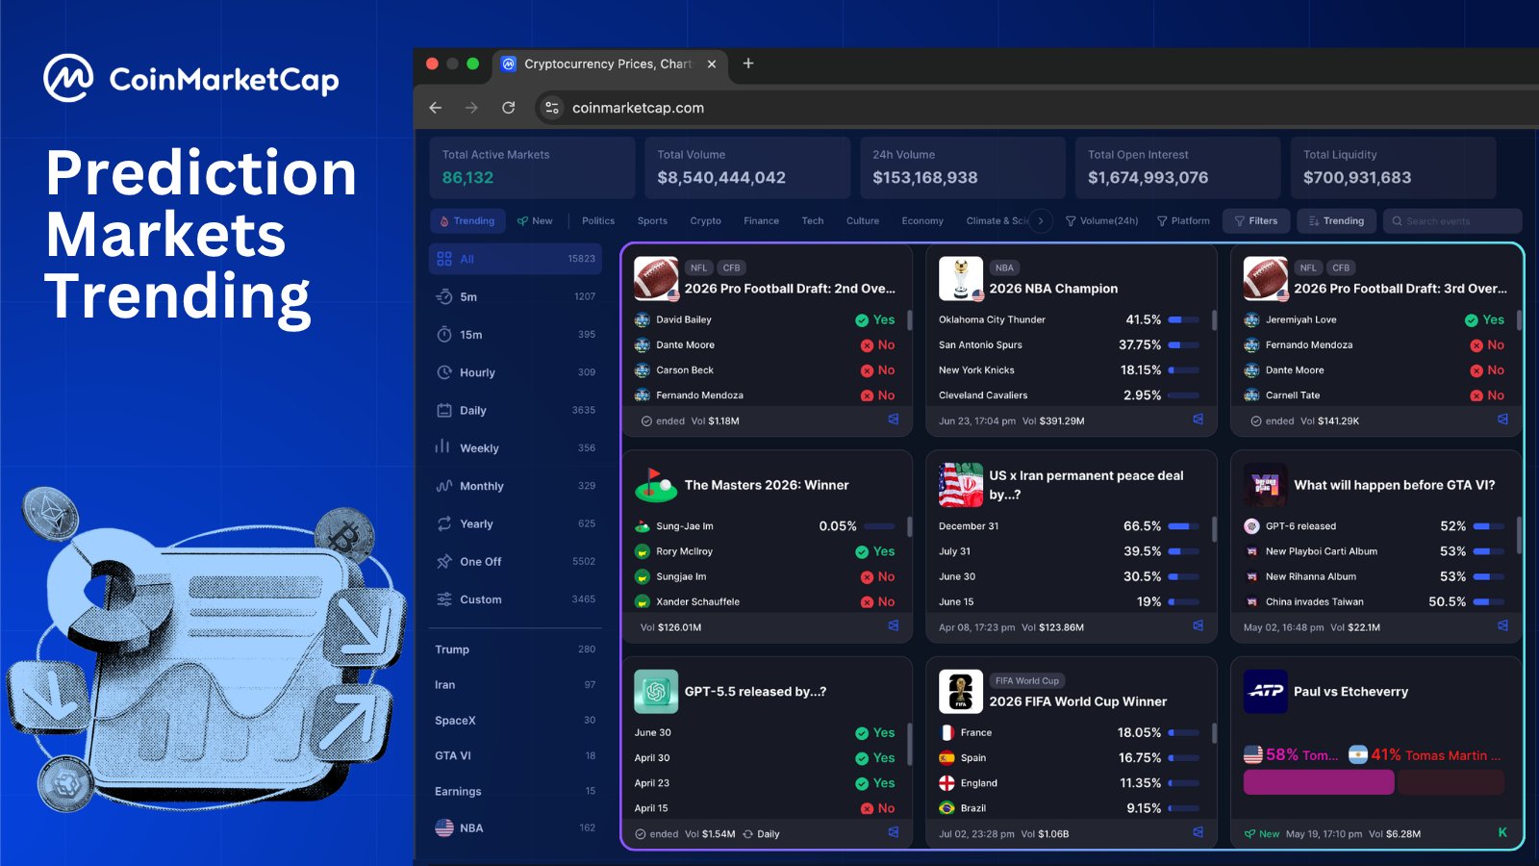Select the 15m stopwatch icon
The image size is (1539, 866).
coord(444,334)
